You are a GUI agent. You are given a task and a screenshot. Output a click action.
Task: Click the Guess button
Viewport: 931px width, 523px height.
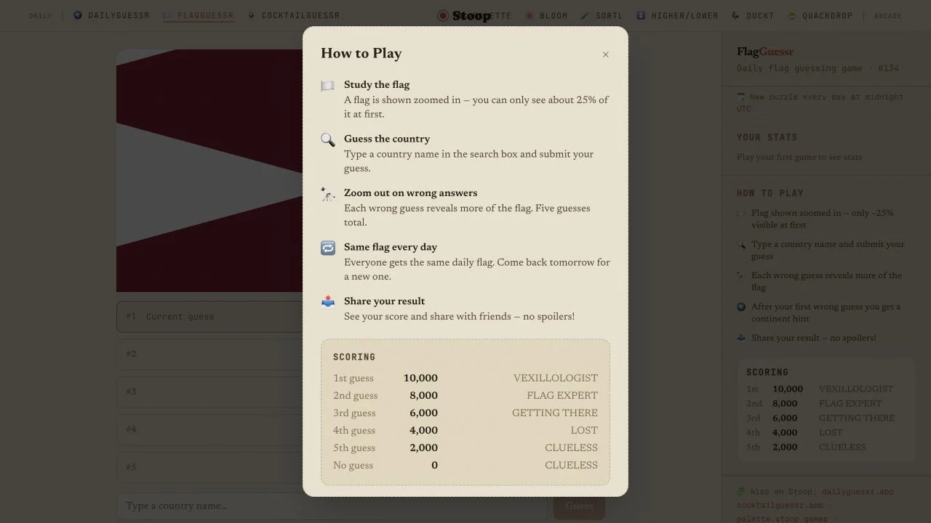tap(579, 506)
